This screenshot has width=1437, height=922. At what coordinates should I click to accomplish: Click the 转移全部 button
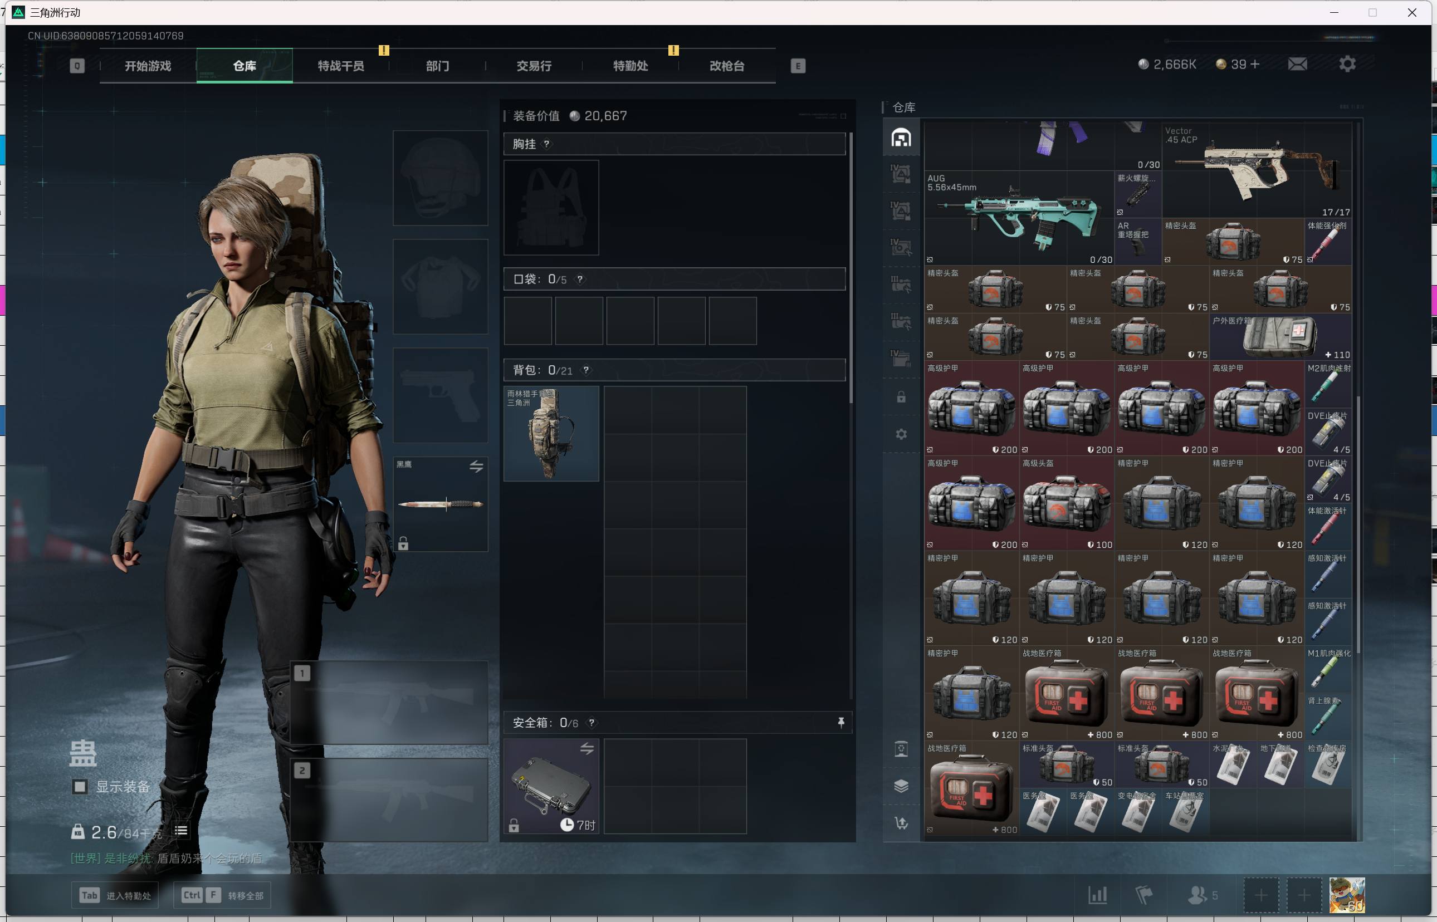pos(222,895)
